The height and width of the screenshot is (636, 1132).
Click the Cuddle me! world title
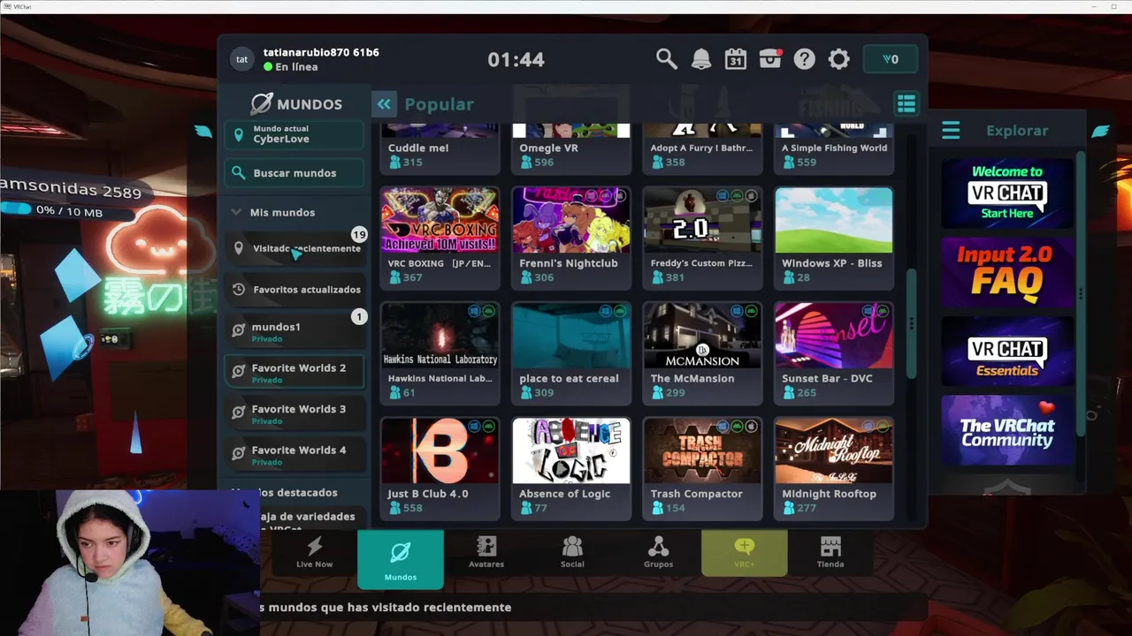coord(418,148)
